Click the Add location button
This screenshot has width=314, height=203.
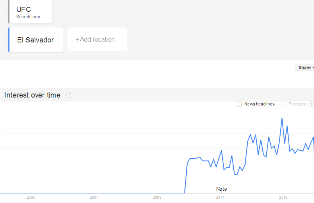click(97, 39)
